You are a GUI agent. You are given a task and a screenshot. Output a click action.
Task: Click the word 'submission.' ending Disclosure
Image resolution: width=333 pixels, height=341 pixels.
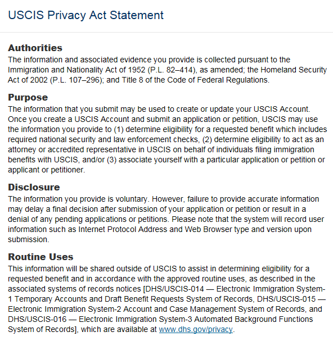(x=29, y=239)
